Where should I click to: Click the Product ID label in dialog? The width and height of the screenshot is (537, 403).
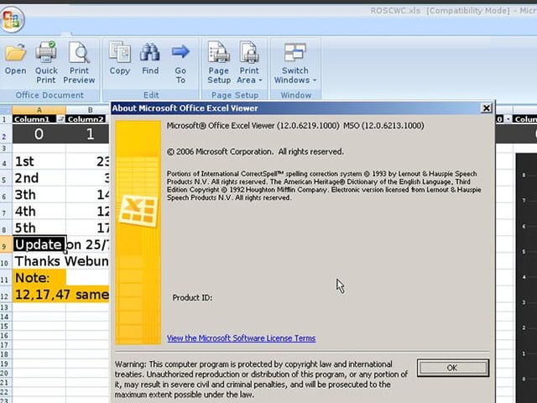(192, 297)
